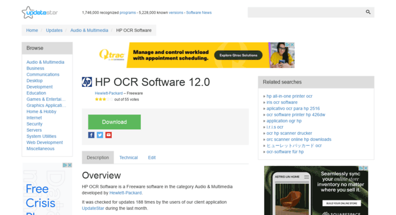
Task: Click Explore Qtrac Solutions button
Action: (238, 55)
